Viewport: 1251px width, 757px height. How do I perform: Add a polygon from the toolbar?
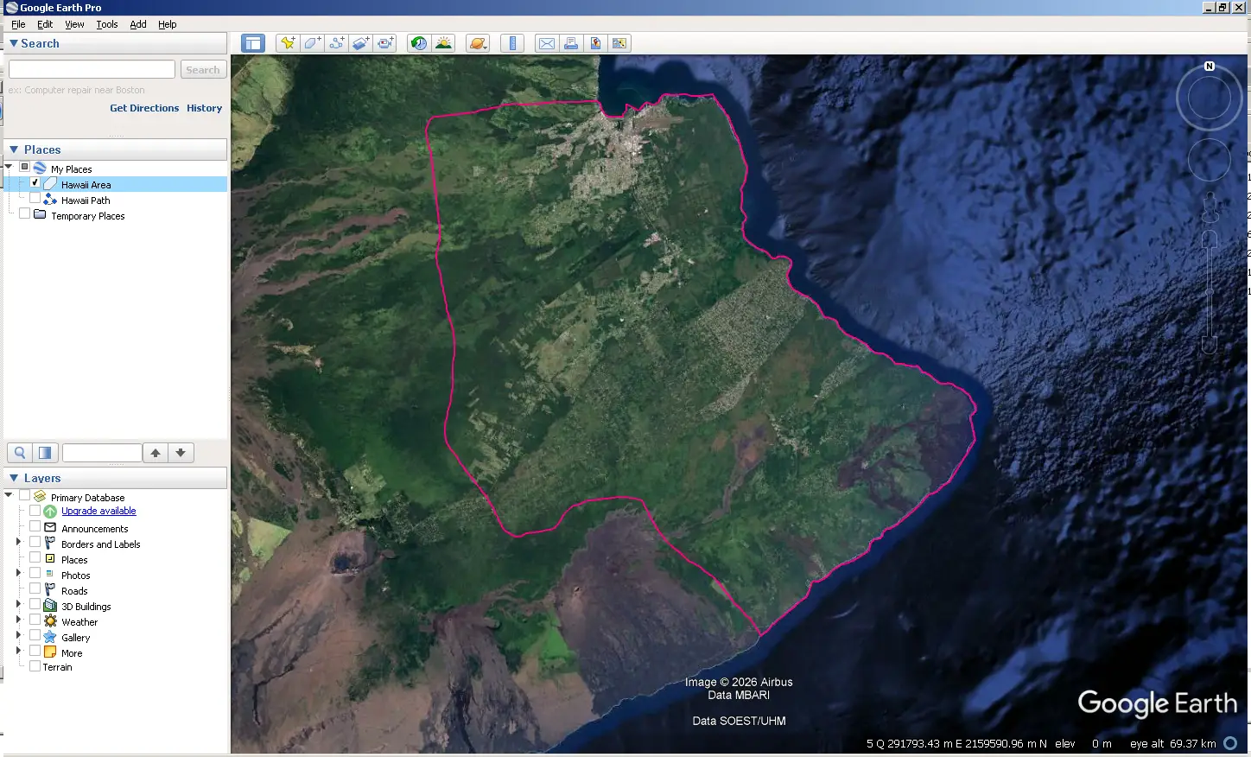pyautogui.click(x=312, y=43)
